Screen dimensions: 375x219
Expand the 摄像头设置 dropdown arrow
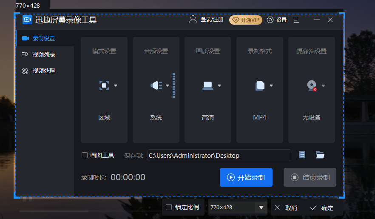pos(323,86)
